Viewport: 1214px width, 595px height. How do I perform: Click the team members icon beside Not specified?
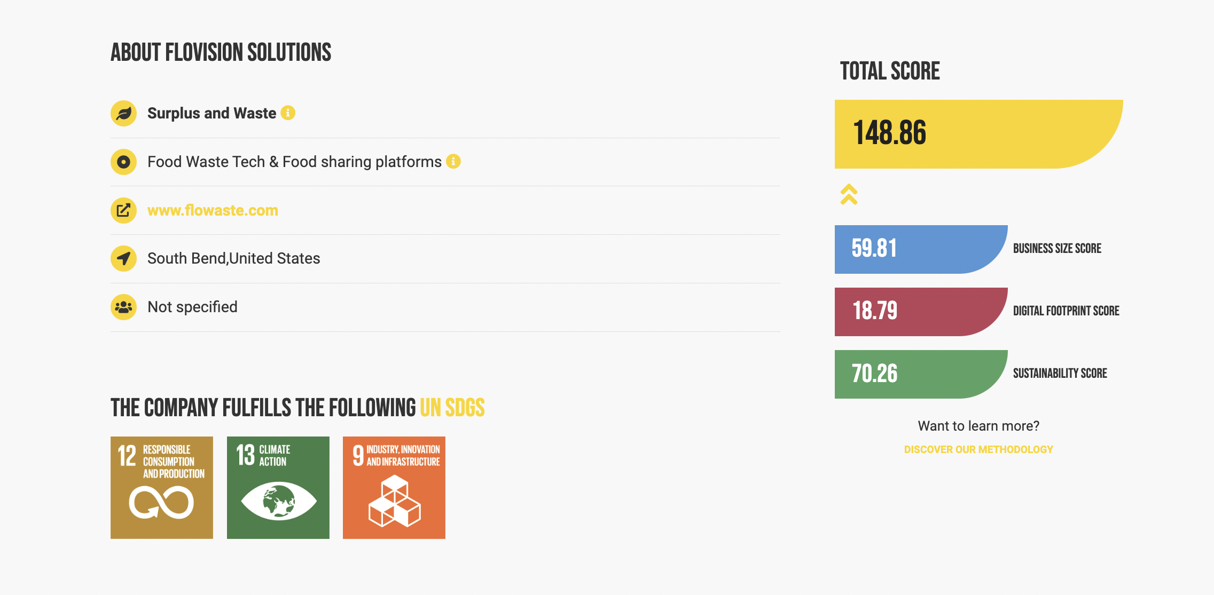[123, 307]
